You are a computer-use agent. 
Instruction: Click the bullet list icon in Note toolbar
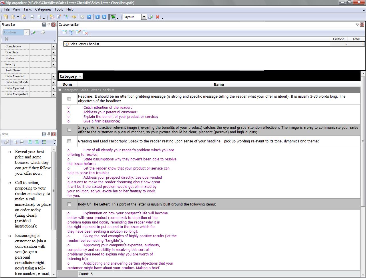(x=44, y=142)
